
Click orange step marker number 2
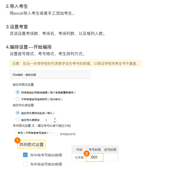(87, 154)
